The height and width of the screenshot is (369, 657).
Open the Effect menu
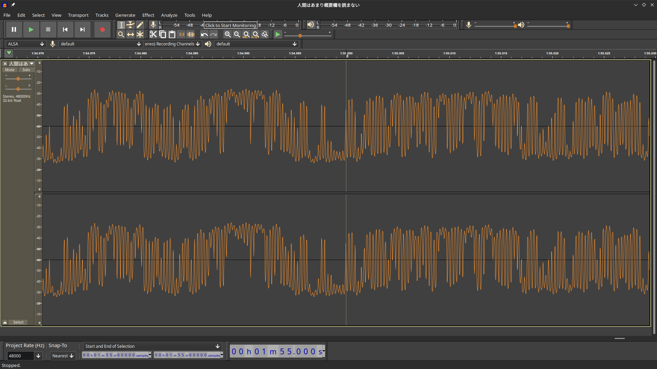tap(148, 15)
